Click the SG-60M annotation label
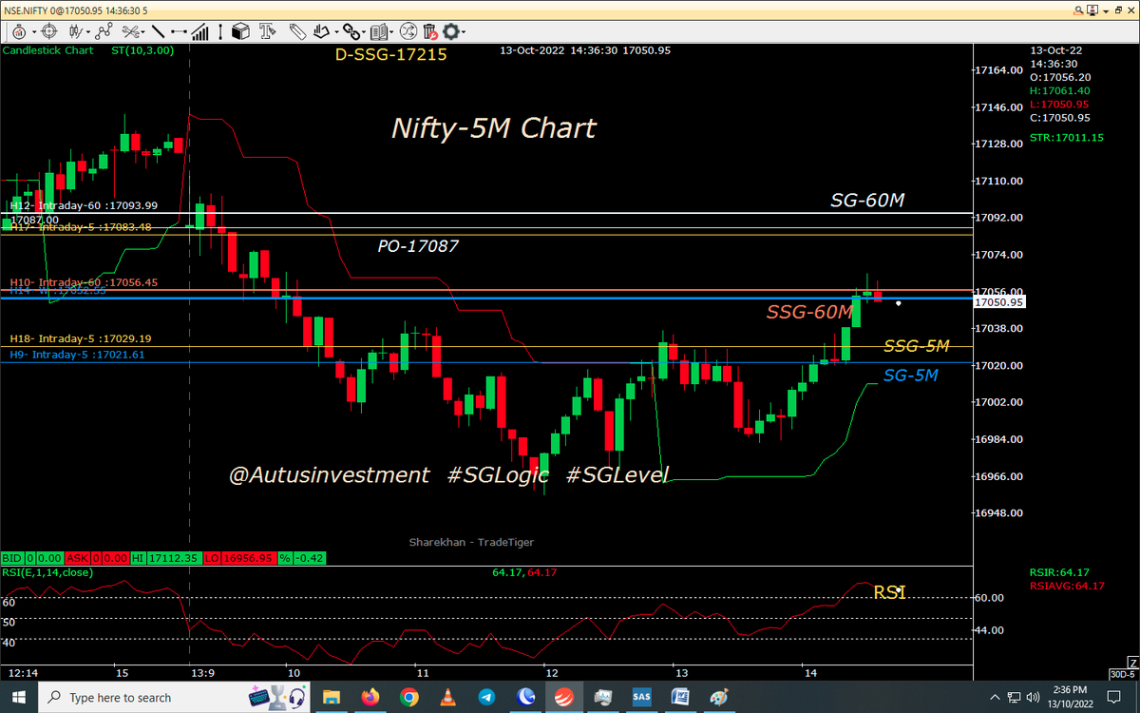This screenshot has width=1140, height=713. point(868,199)
